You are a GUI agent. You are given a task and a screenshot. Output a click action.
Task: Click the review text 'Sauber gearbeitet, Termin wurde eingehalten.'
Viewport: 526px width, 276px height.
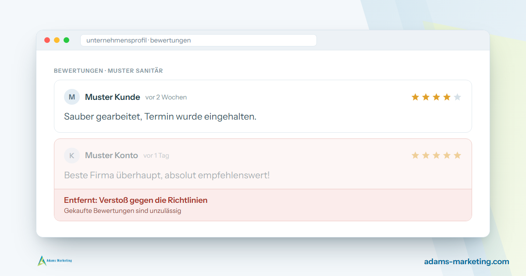[160, 117]
